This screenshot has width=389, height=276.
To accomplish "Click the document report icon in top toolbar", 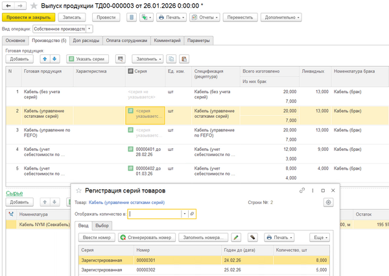I will [132, 17].
